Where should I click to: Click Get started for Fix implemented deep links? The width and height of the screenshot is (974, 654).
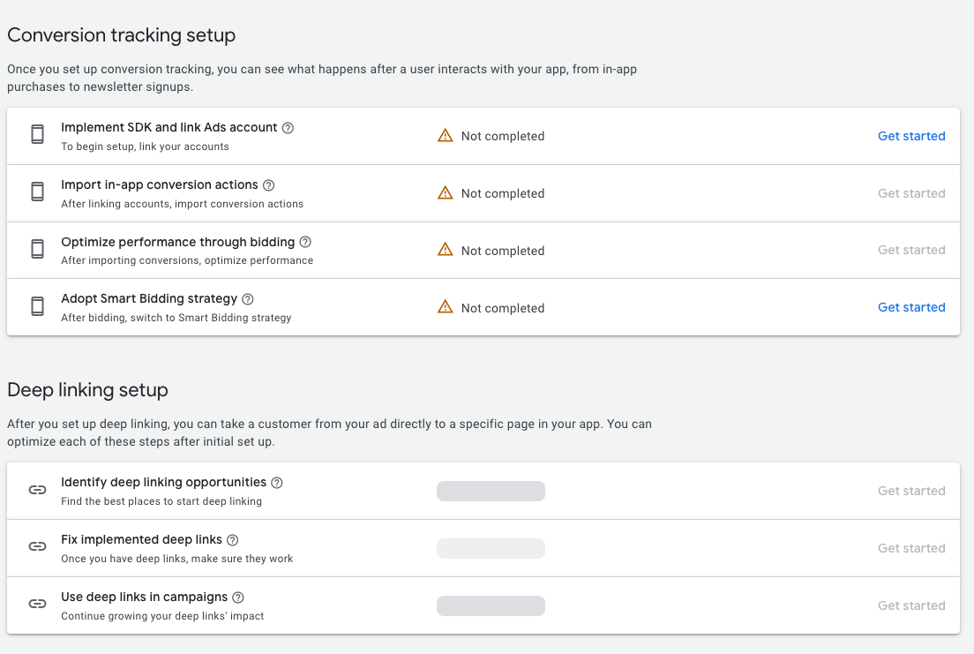click(x=911, y=548)
